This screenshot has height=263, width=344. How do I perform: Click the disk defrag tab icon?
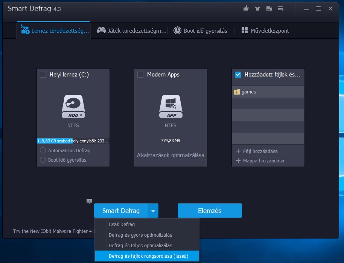click(x=25, y=29)
